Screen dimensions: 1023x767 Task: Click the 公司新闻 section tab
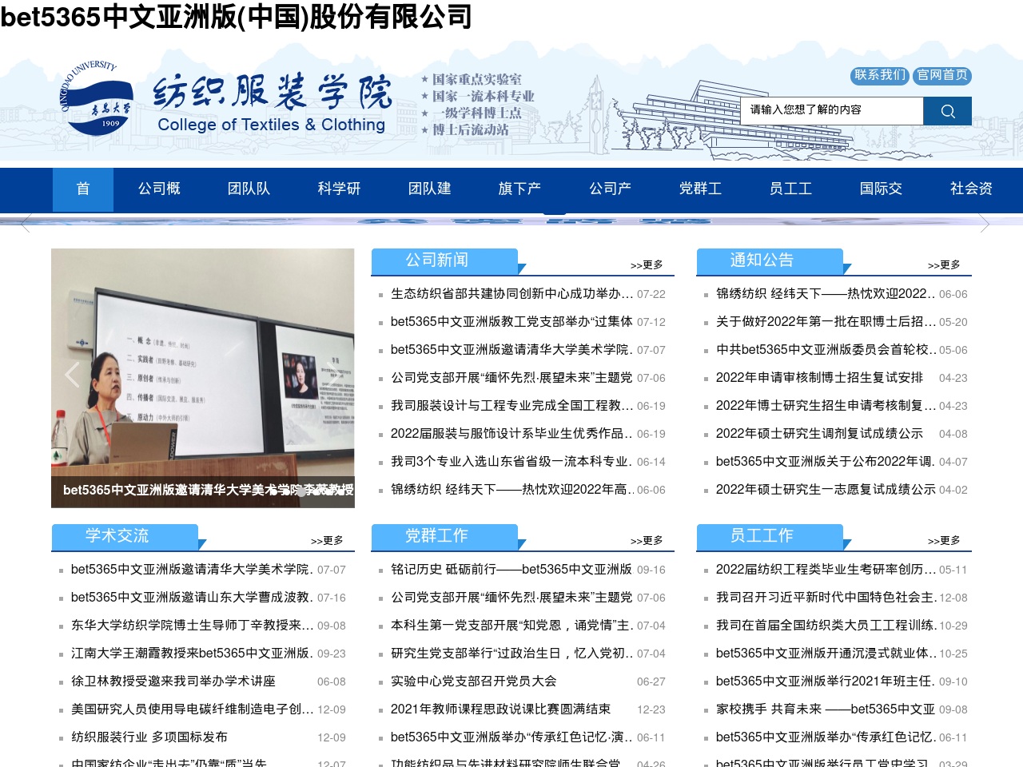click(x=437, y=260)
